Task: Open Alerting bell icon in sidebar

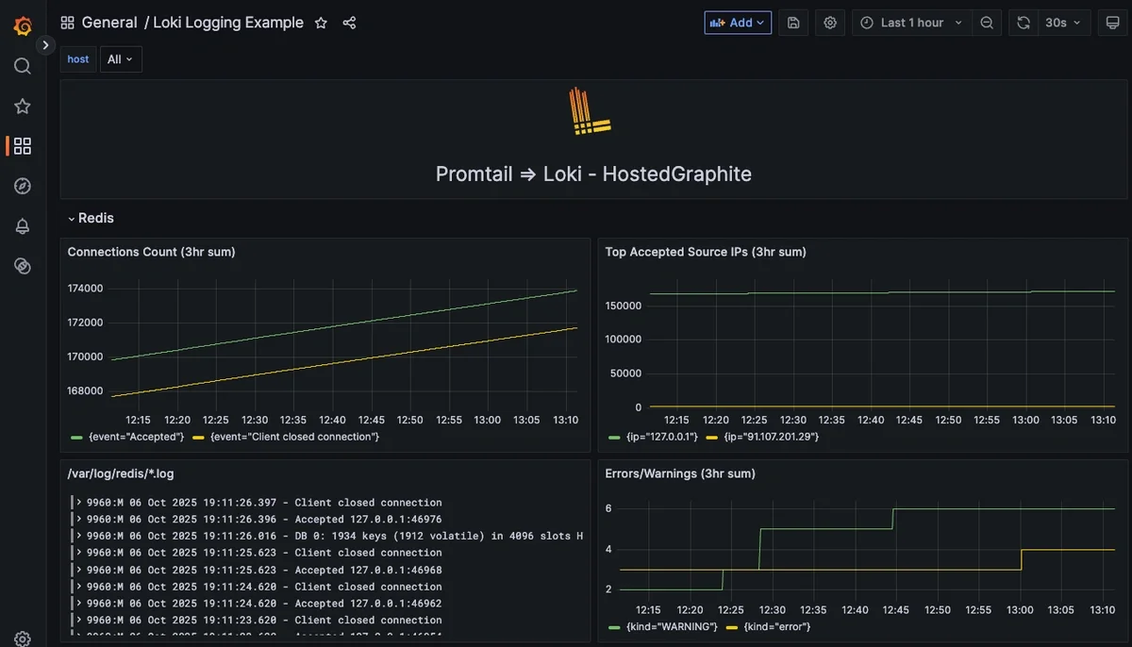Action: [23, 226]
